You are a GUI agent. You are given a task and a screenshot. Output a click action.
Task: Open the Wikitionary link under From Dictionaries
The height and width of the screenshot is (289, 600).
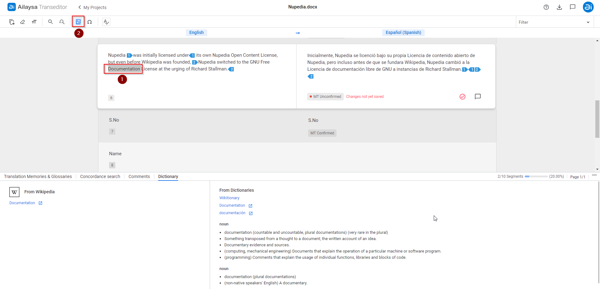tap(229, 198)
